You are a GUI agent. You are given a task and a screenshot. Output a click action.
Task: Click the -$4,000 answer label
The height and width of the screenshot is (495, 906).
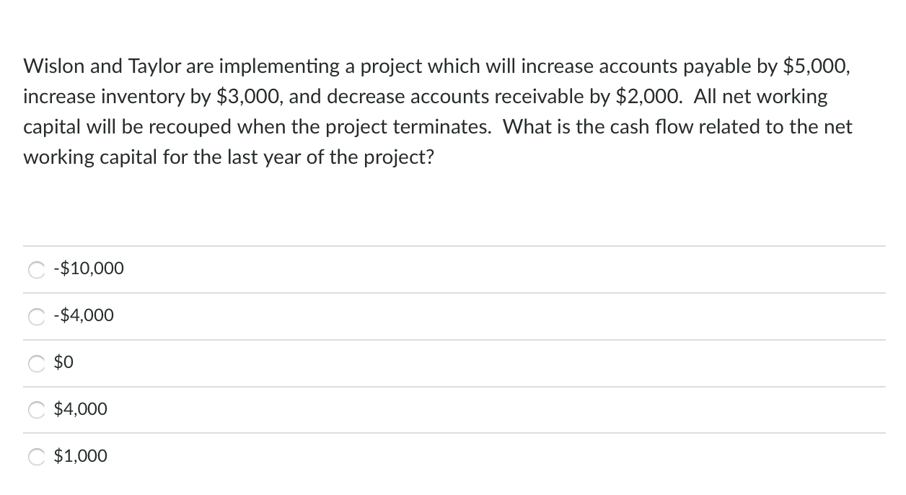pos(83,315)
